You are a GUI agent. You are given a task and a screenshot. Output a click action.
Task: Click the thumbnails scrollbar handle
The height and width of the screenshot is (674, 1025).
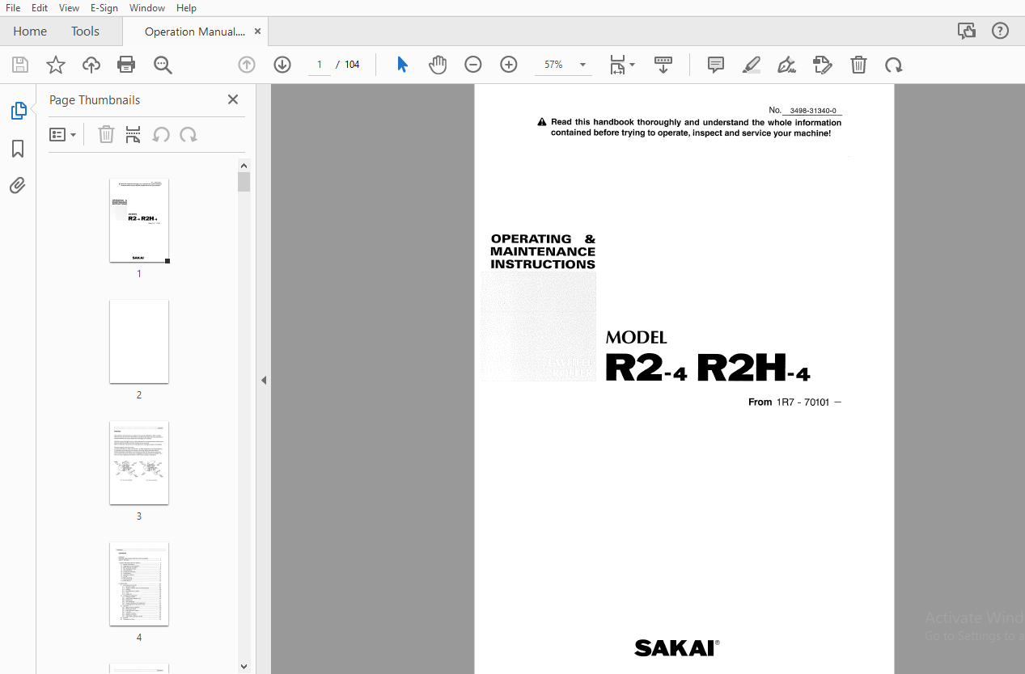(244, 182)
